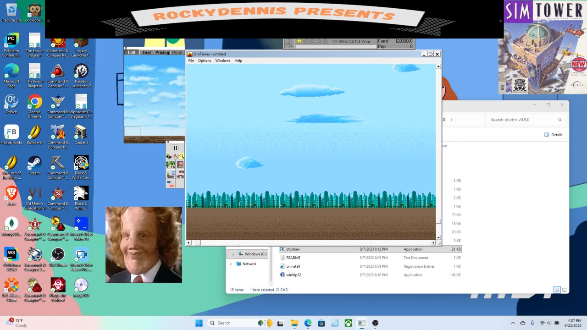Click SimTower vertical scrollbar up arrow
Screen dimensions: 587x330
438,66
